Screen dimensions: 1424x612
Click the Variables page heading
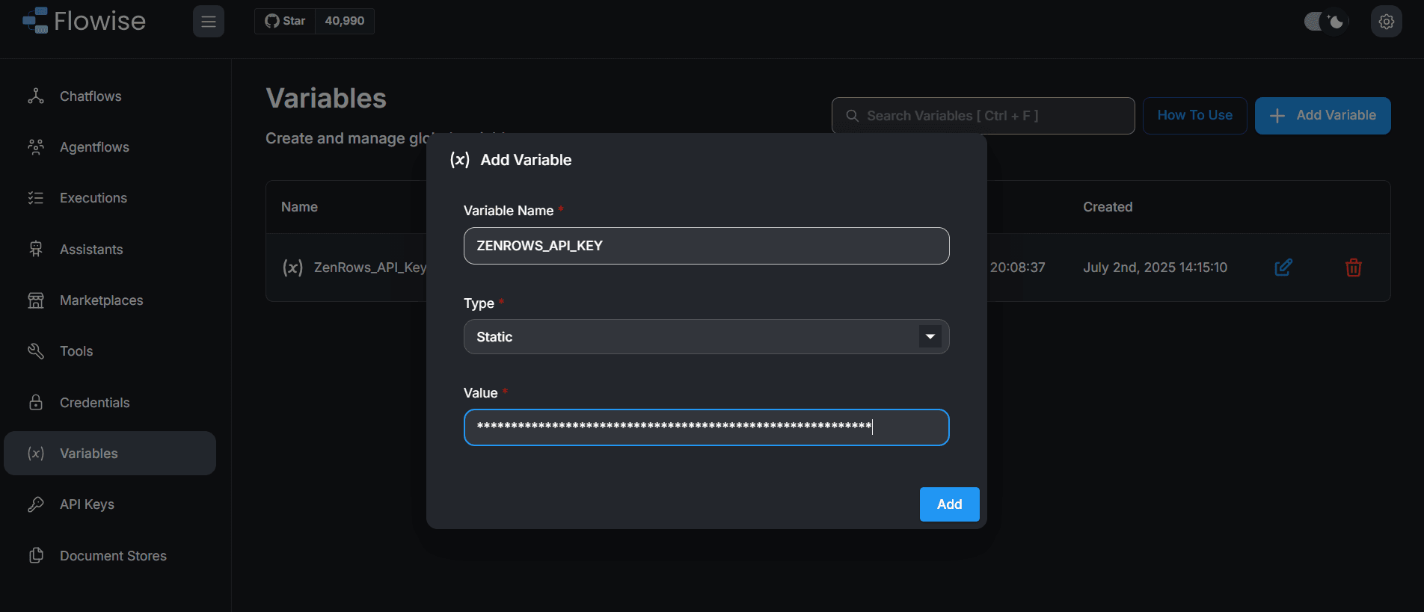326,99
